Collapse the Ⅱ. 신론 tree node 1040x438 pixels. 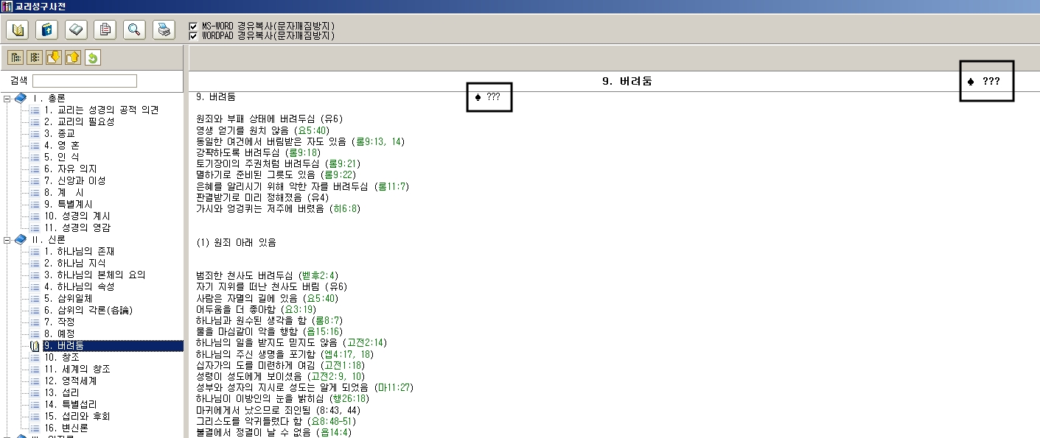7,240
